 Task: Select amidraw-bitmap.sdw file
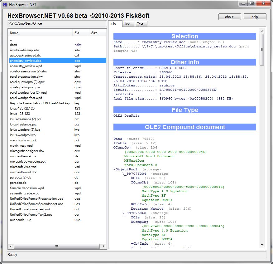(x=58, y=50)
